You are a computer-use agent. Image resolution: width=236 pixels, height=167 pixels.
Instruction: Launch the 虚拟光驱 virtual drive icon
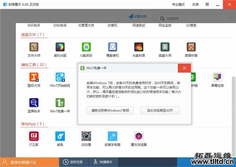pyautogui.click(x=60, y=47)
